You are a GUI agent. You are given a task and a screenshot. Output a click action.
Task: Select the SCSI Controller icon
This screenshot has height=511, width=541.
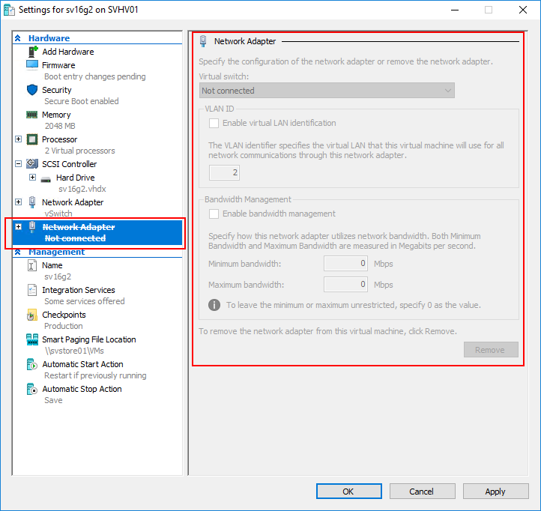pos(32,164)
